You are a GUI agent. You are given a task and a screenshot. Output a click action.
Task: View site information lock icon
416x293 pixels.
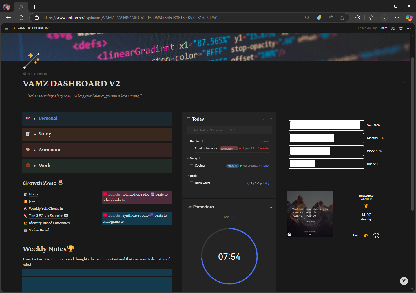pyautogui.click(x=37, y=18)
